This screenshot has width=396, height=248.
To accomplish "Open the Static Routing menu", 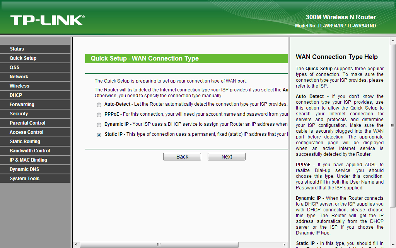I will tap(35, 142).
